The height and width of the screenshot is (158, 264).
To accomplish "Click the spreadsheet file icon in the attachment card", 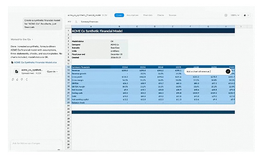I will [17, 72].
